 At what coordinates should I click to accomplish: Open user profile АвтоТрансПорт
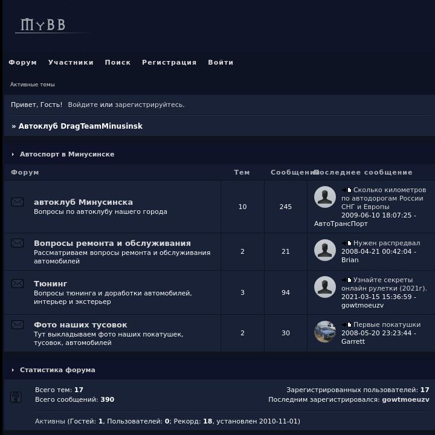tap(341, 224)
